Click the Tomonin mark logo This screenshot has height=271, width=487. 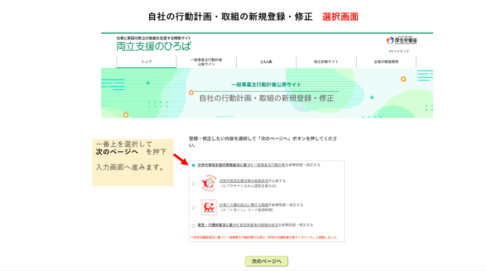point(208,207)
